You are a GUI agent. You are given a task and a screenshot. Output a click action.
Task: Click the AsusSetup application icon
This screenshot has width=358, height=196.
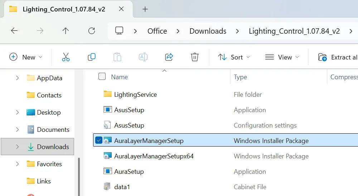pos(108,109)
